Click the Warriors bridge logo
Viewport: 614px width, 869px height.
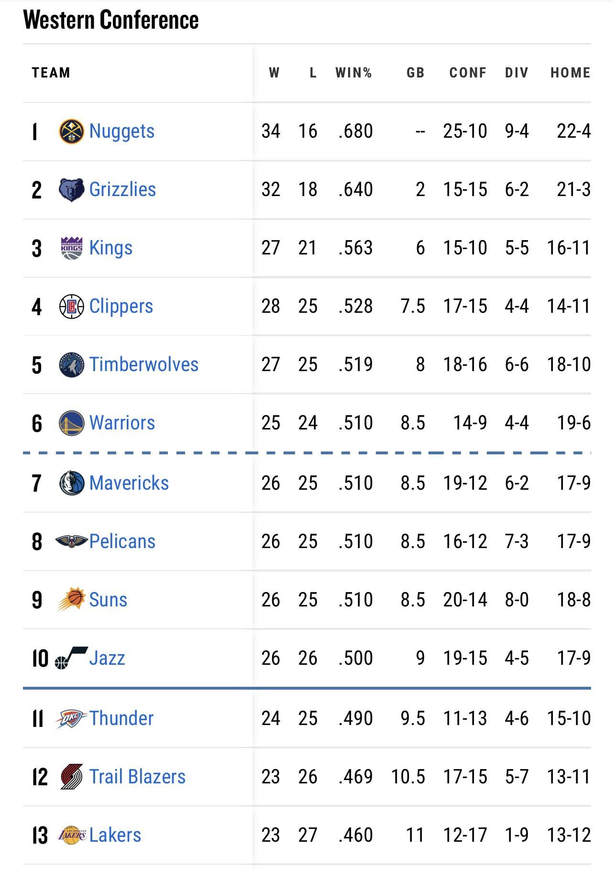[72, 423]
